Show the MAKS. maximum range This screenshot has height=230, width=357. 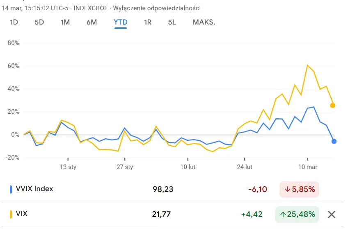(x=204, y=22)
